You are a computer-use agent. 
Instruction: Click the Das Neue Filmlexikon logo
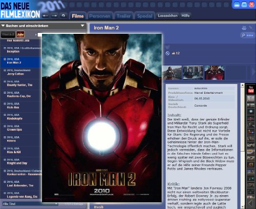click(20, 10)
